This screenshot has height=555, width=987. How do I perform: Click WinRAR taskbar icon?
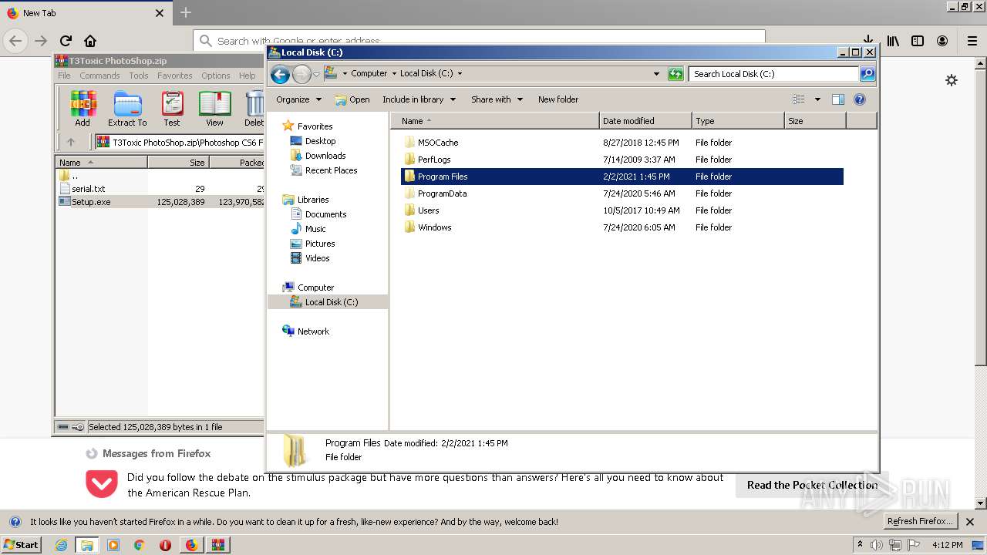[217, 545]
